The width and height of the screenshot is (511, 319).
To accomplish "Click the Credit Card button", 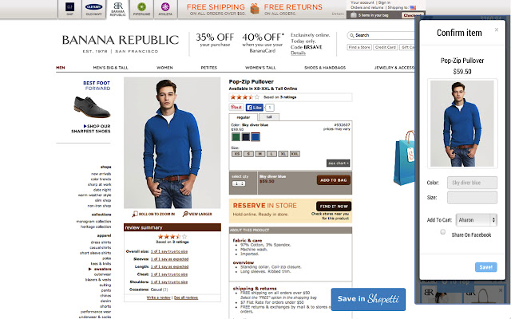I will [x=385, y=47].
